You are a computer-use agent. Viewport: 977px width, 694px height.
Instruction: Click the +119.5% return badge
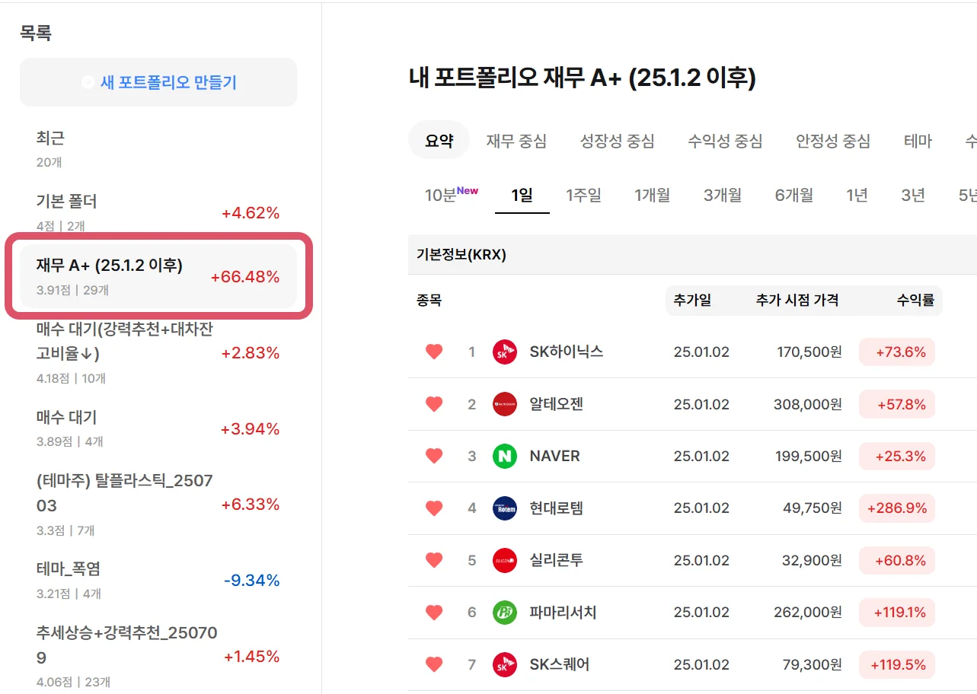pos(897,665)
